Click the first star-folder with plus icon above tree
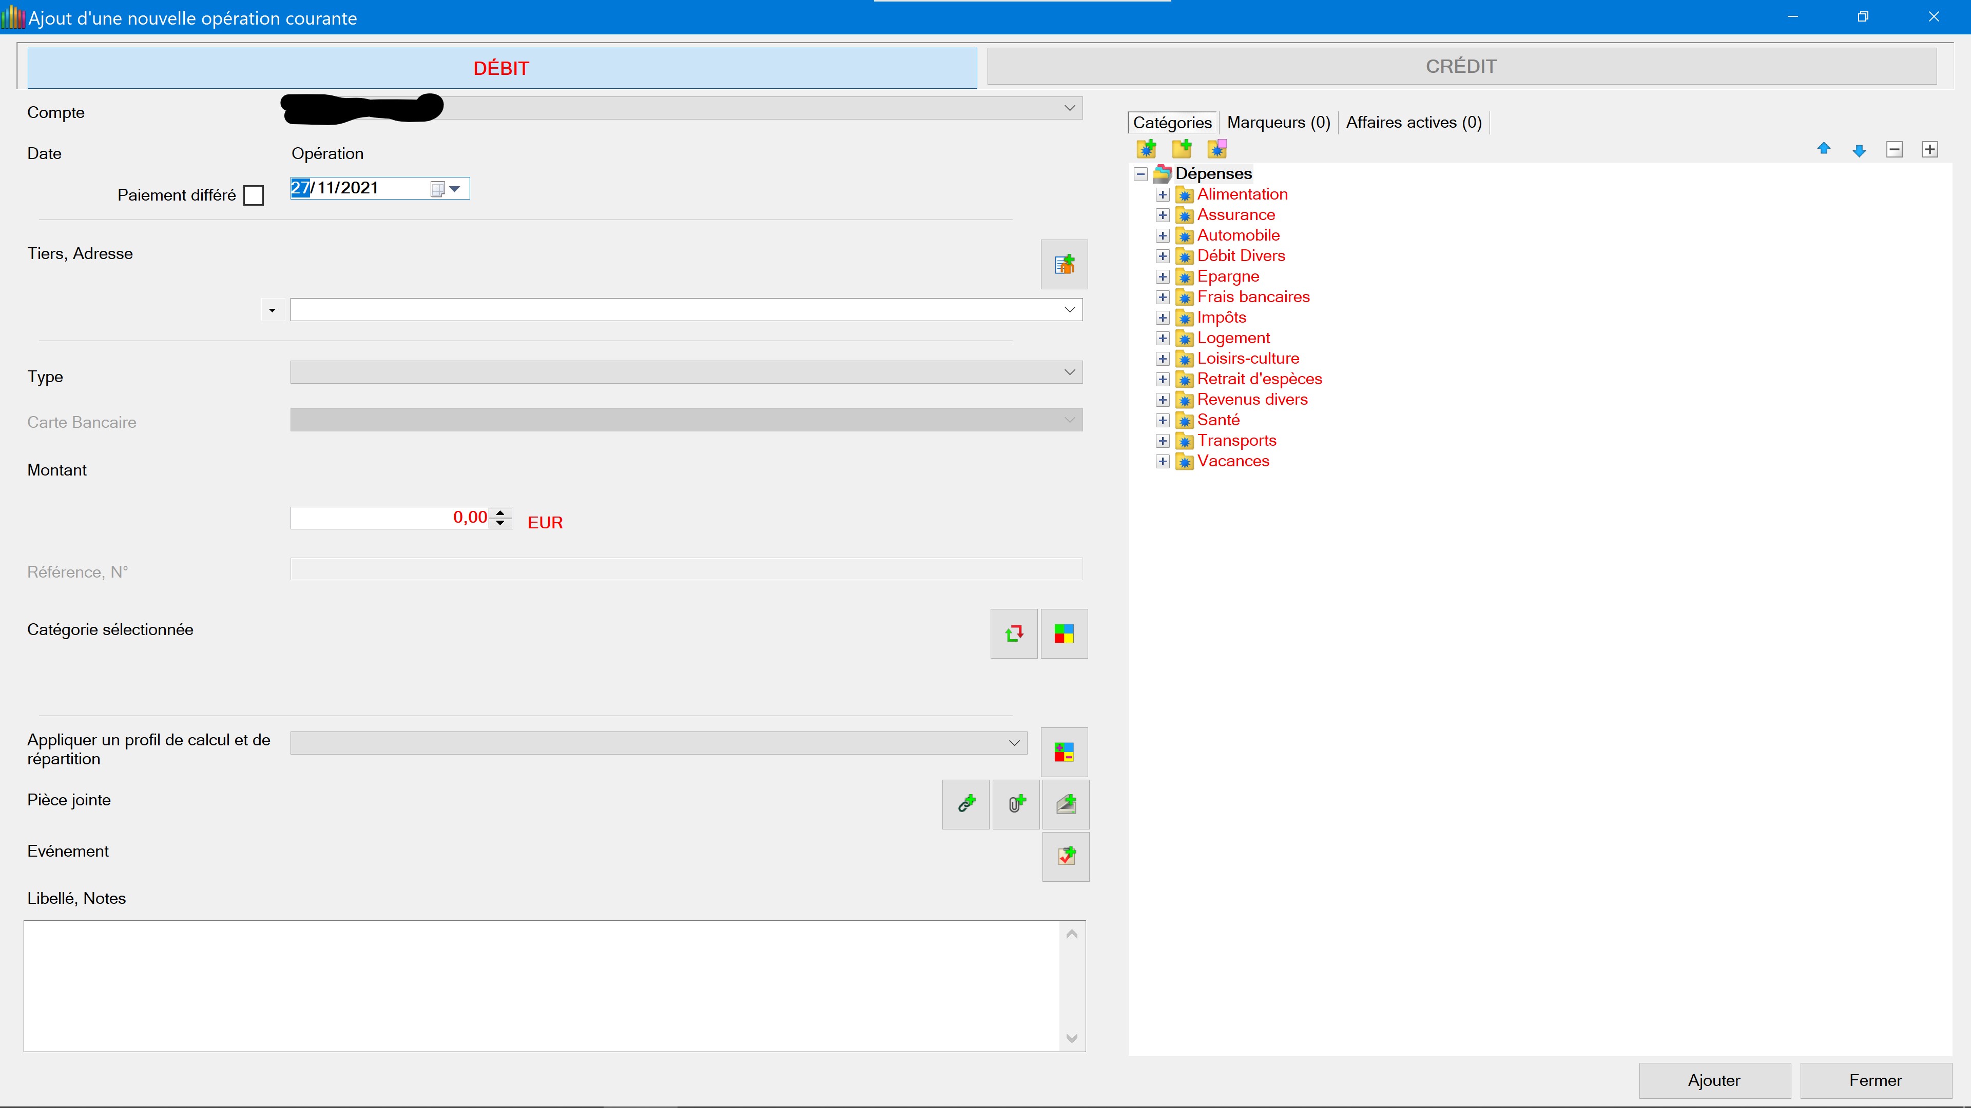The image size is (1971, 1108). coord(1146,148)
